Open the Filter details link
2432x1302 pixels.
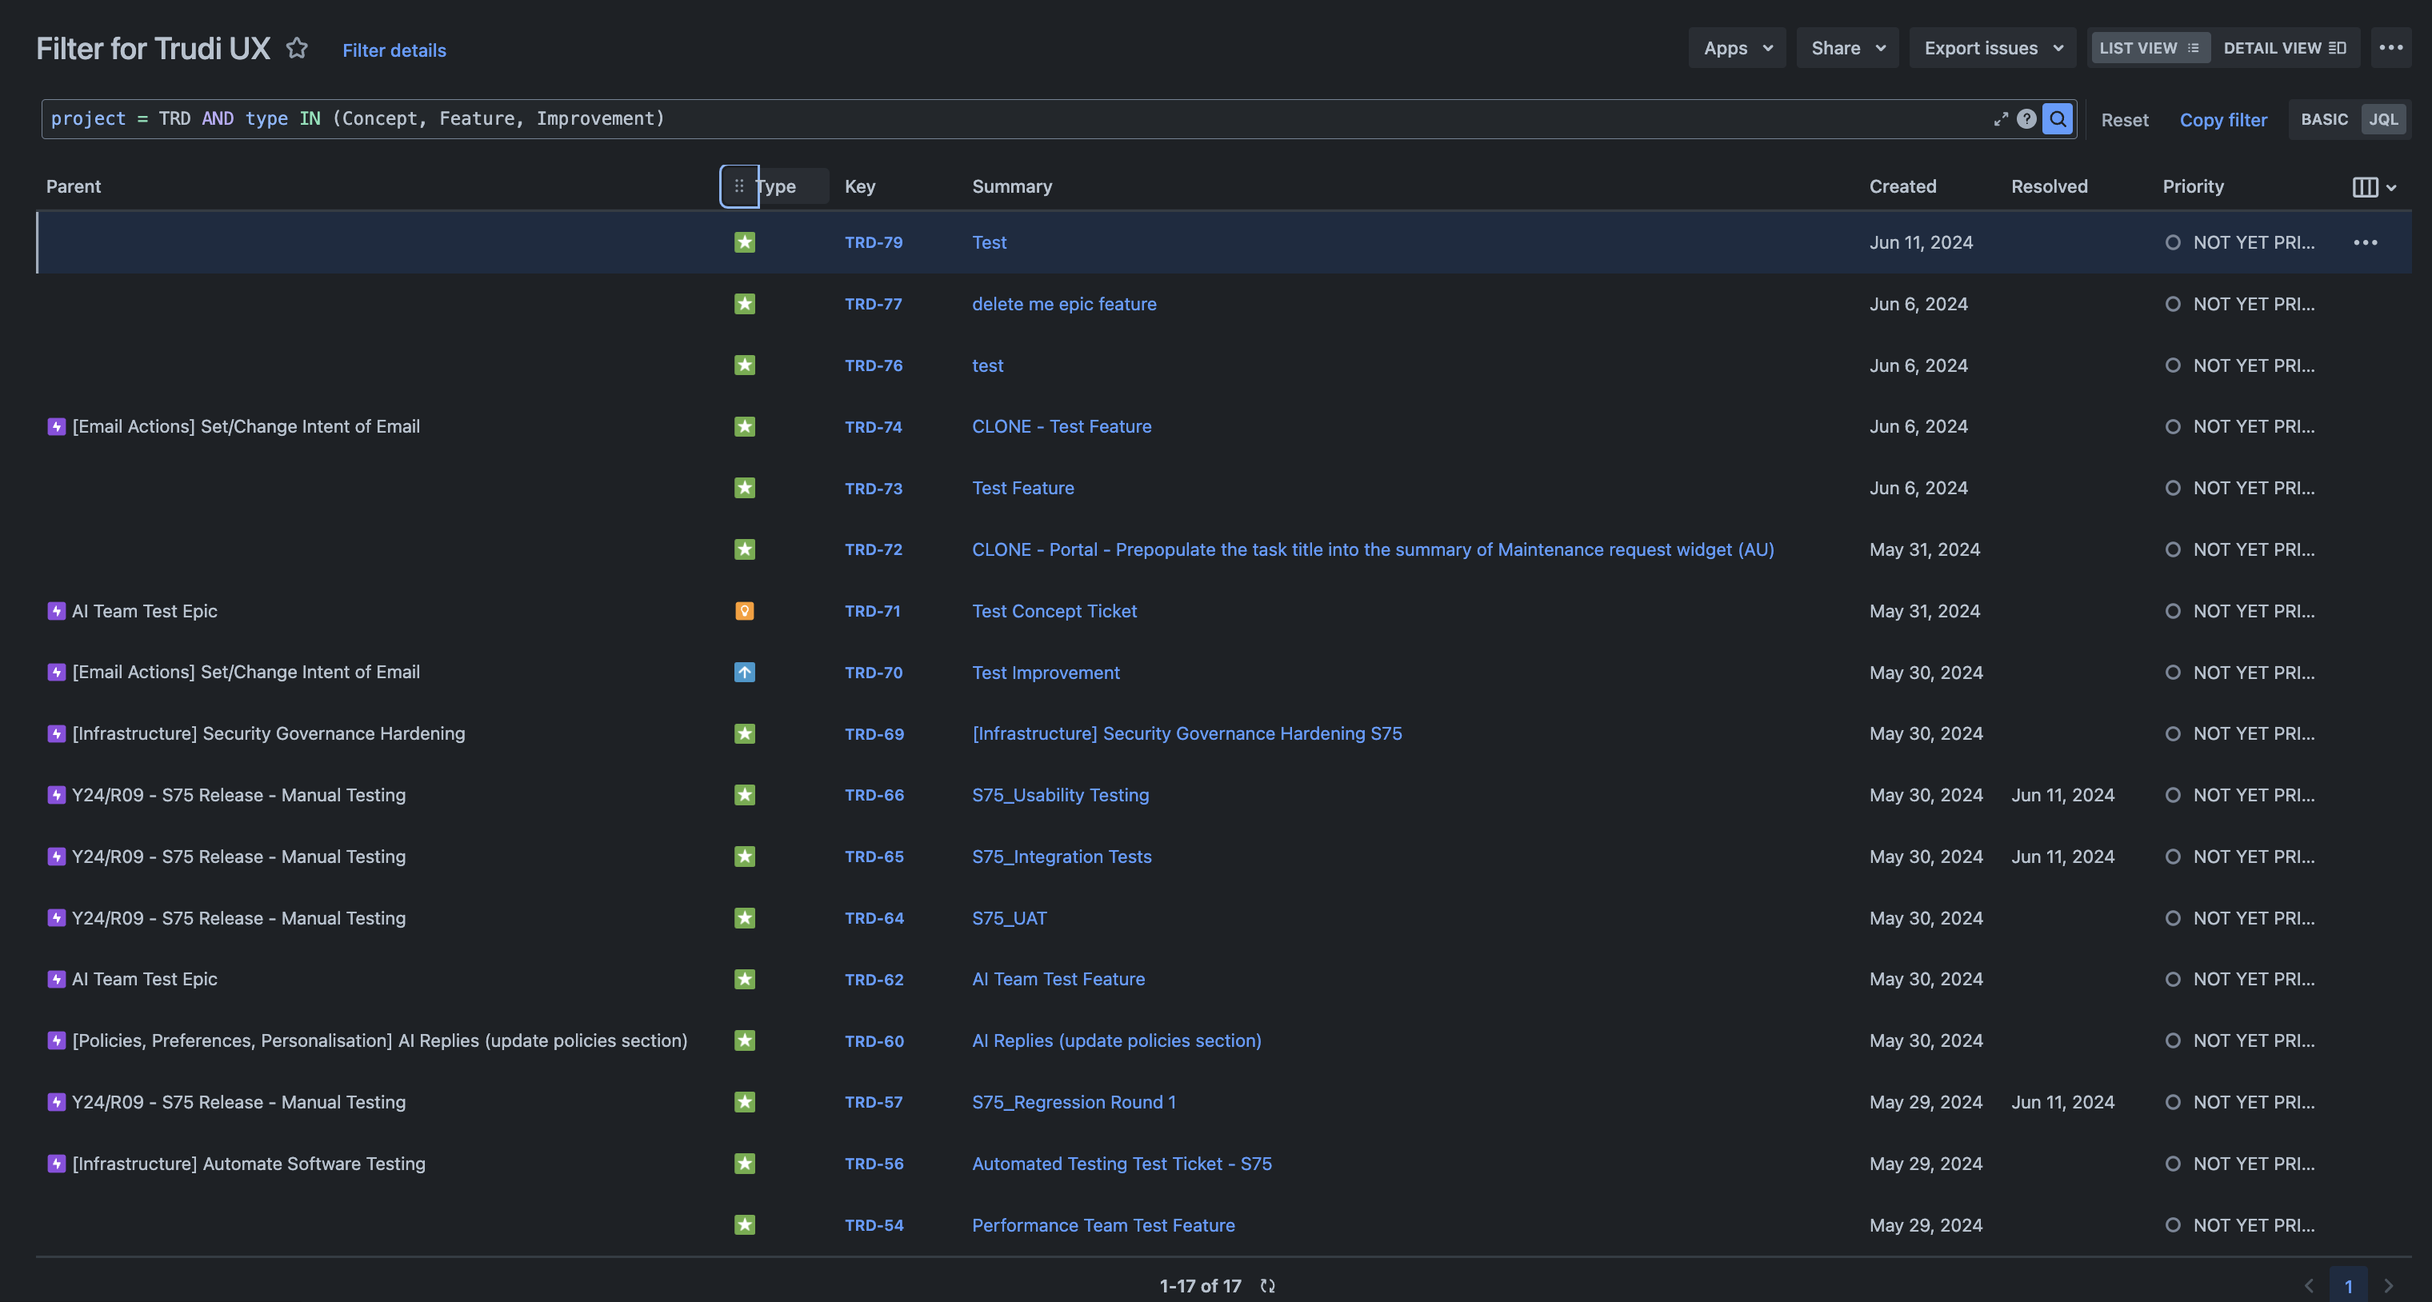[x=394, y=50]
